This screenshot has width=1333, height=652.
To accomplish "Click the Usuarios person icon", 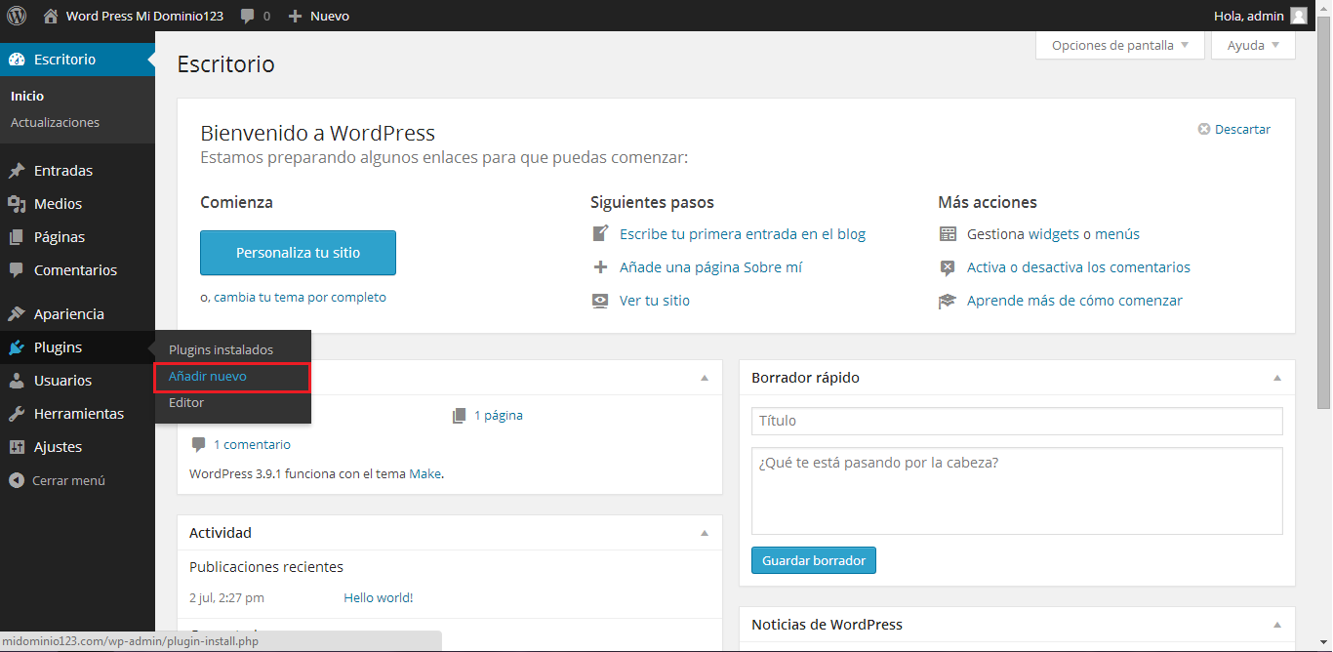I will pyautogui.click(x=17, y=381).
